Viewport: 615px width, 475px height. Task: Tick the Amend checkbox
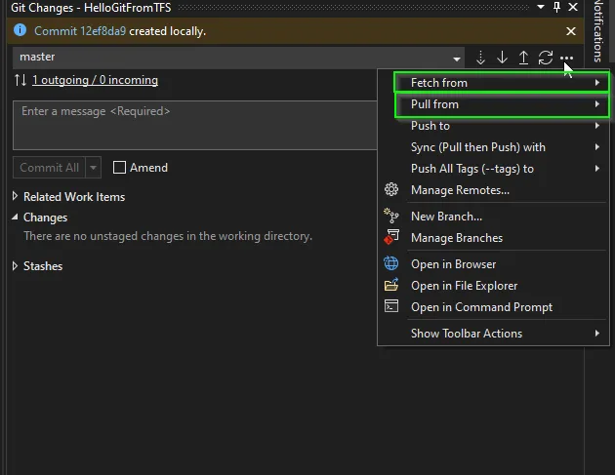click(120, 168)
